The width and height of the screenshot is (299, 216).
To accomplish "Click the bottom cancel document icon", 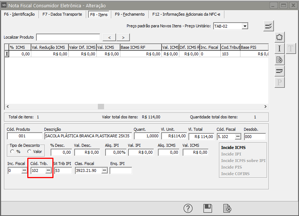I will pos(227,208).
